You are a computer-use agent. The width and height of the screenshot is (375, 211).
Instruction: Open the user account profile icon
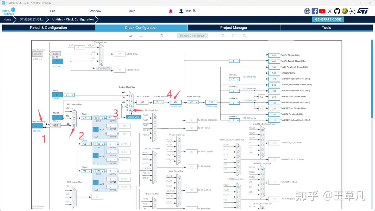coord(181,11)
